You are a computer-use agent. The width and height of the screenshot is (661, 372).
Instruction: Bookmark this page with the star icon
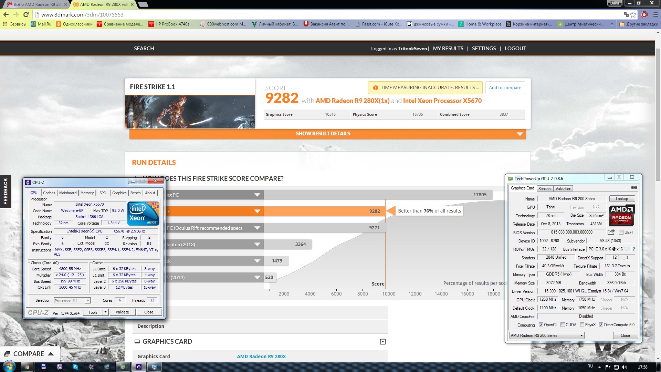633,14
